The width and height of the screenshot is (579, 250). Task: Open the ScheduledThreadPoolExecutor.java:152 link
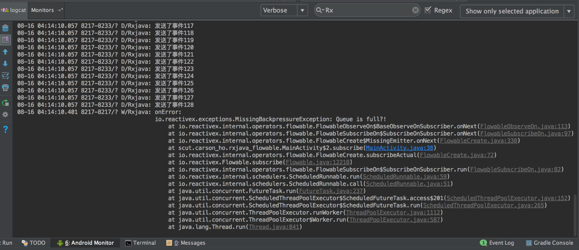[x=506, y=198]
